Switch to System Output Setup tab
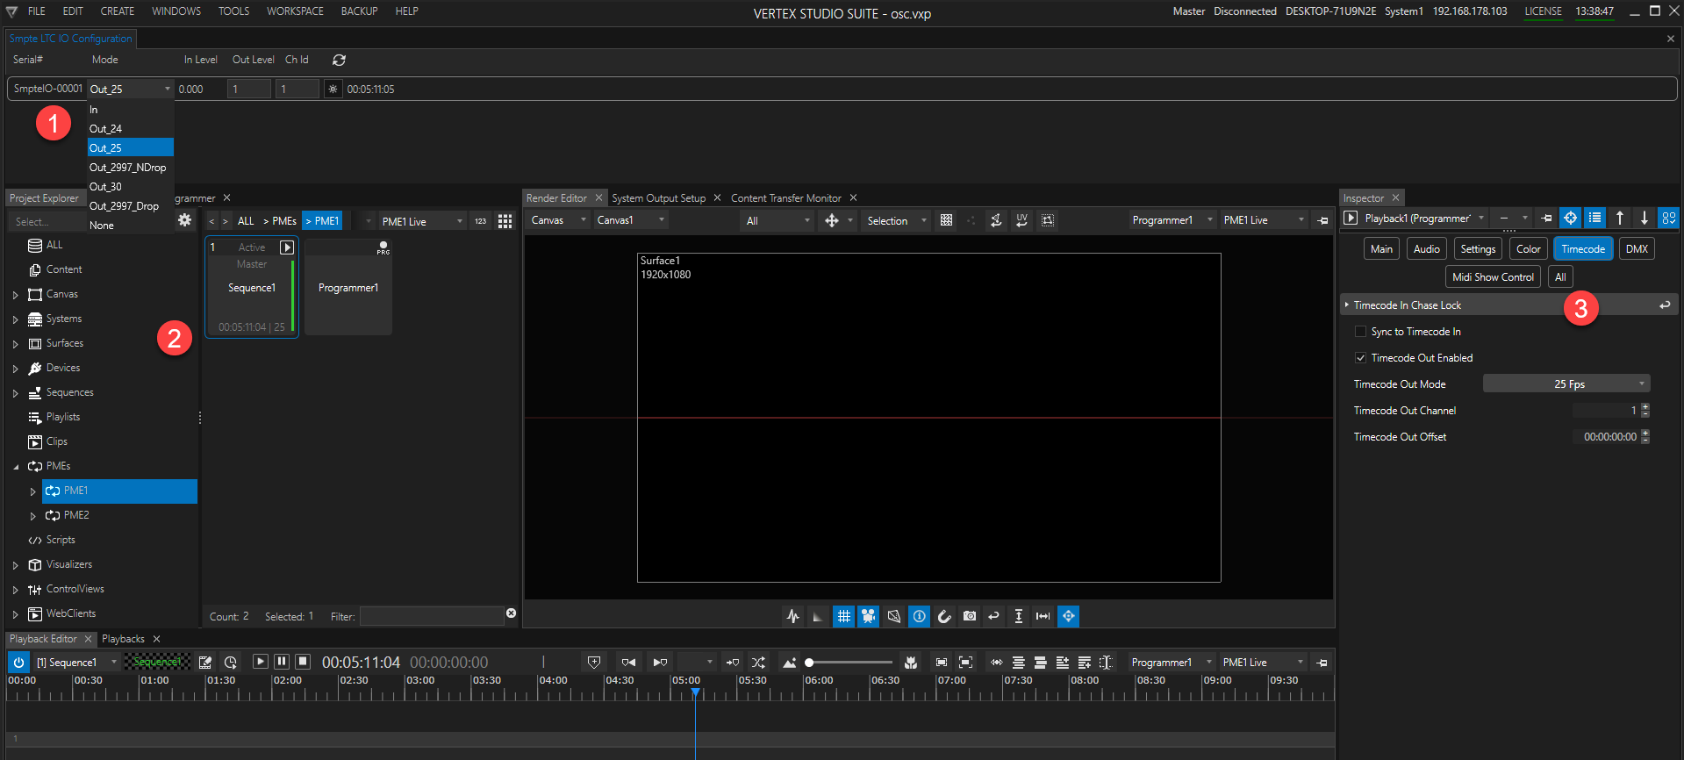The image size is (1684, 760). (658, 198)
